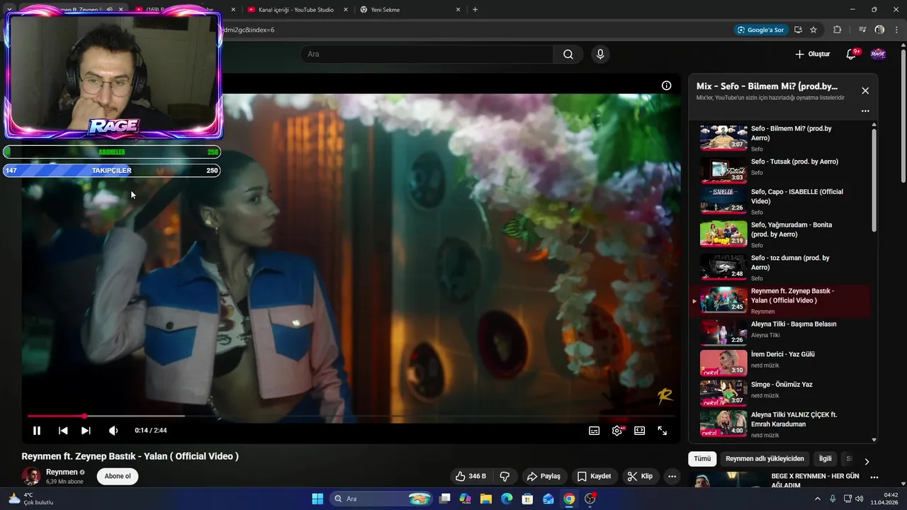This screenshot has width=907, height=510.
Task: Dislike the video
Action: pyautogui.click(x=505, y=477)
